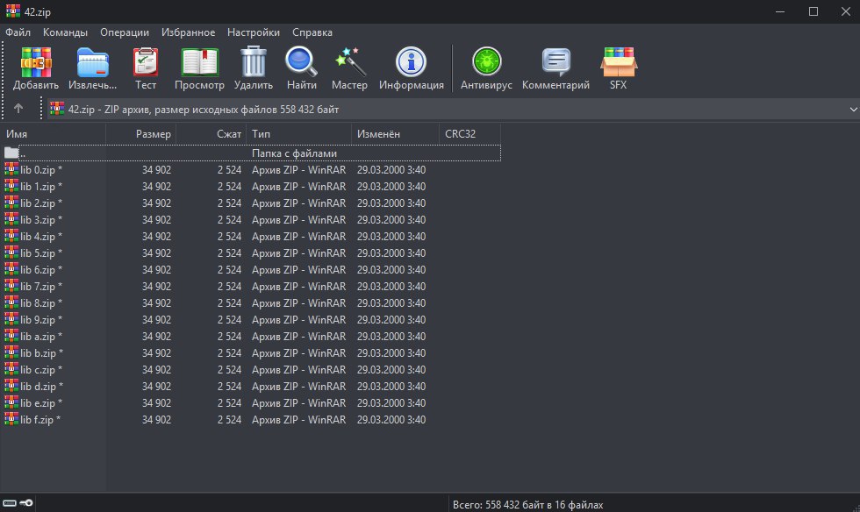Click the archive icon in the address bar
860x512 pixels.
pos(57,109)
